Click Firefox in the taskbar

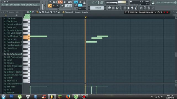coord(68,97)
